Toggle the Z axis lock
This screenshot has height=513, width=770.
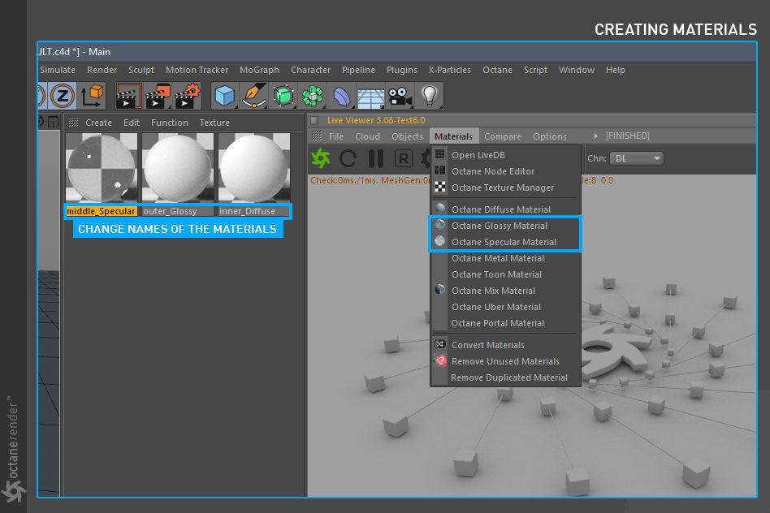[x=63, y=97]
